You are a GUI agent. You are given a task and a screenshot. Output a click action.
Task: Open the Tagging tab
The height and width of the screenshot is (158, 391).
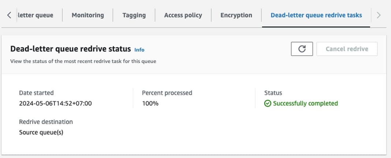(134, 15)
